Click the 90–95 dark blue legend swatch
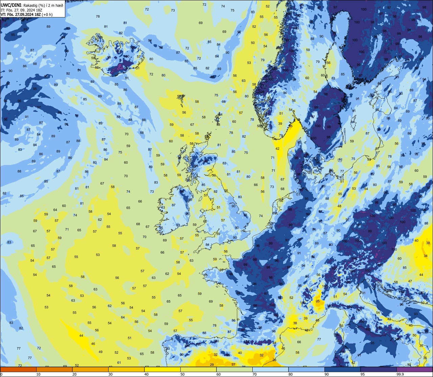Viewport: 433px width, 377px height. (x=342, y=370)
